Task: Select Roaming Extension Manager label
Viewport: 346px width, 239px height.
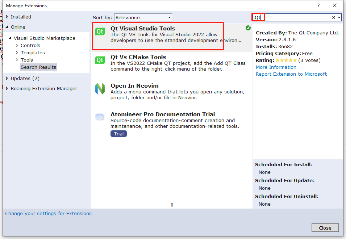Action: pyautogui.click(x=44, y=88)
